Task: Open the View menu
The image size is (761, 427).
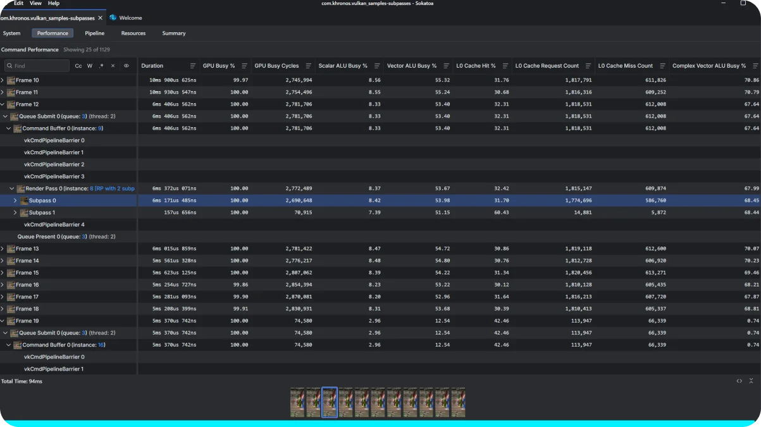Action: pyautogui.click(x=35, y=3)
